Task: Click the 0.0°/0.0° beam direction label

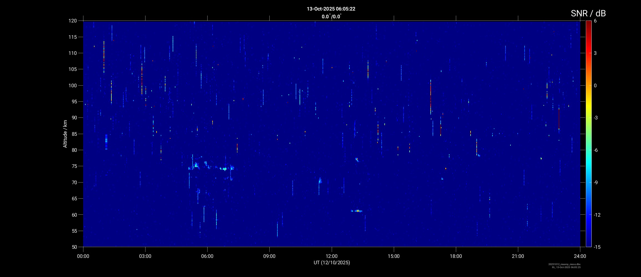Action: [331, 17]
